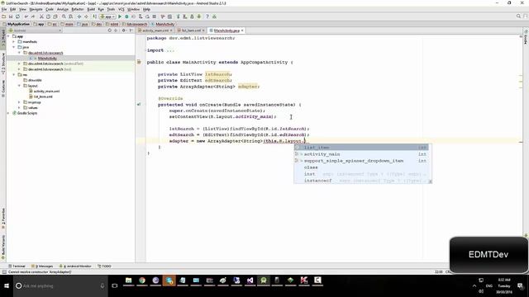Click the green Run app icon
The image size is (529, 297).
(120, 16)
